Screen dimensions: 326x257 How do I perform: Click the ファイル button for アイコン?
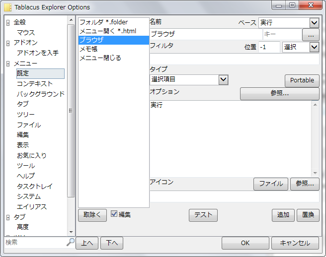pyautogui.click(x=271, y=184)
